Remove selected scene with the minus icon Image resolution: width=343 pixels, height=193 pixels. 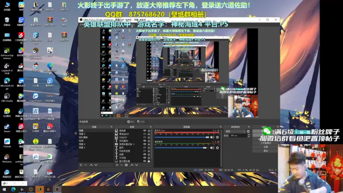click(85, 165)
